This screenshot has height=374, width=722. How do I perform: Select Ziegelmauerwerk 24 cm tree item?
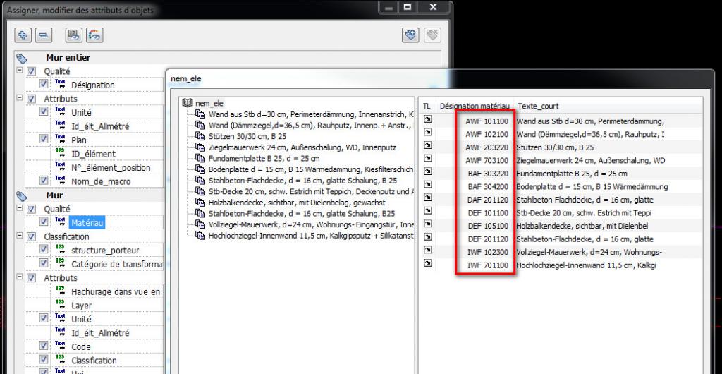click(302, 147)
